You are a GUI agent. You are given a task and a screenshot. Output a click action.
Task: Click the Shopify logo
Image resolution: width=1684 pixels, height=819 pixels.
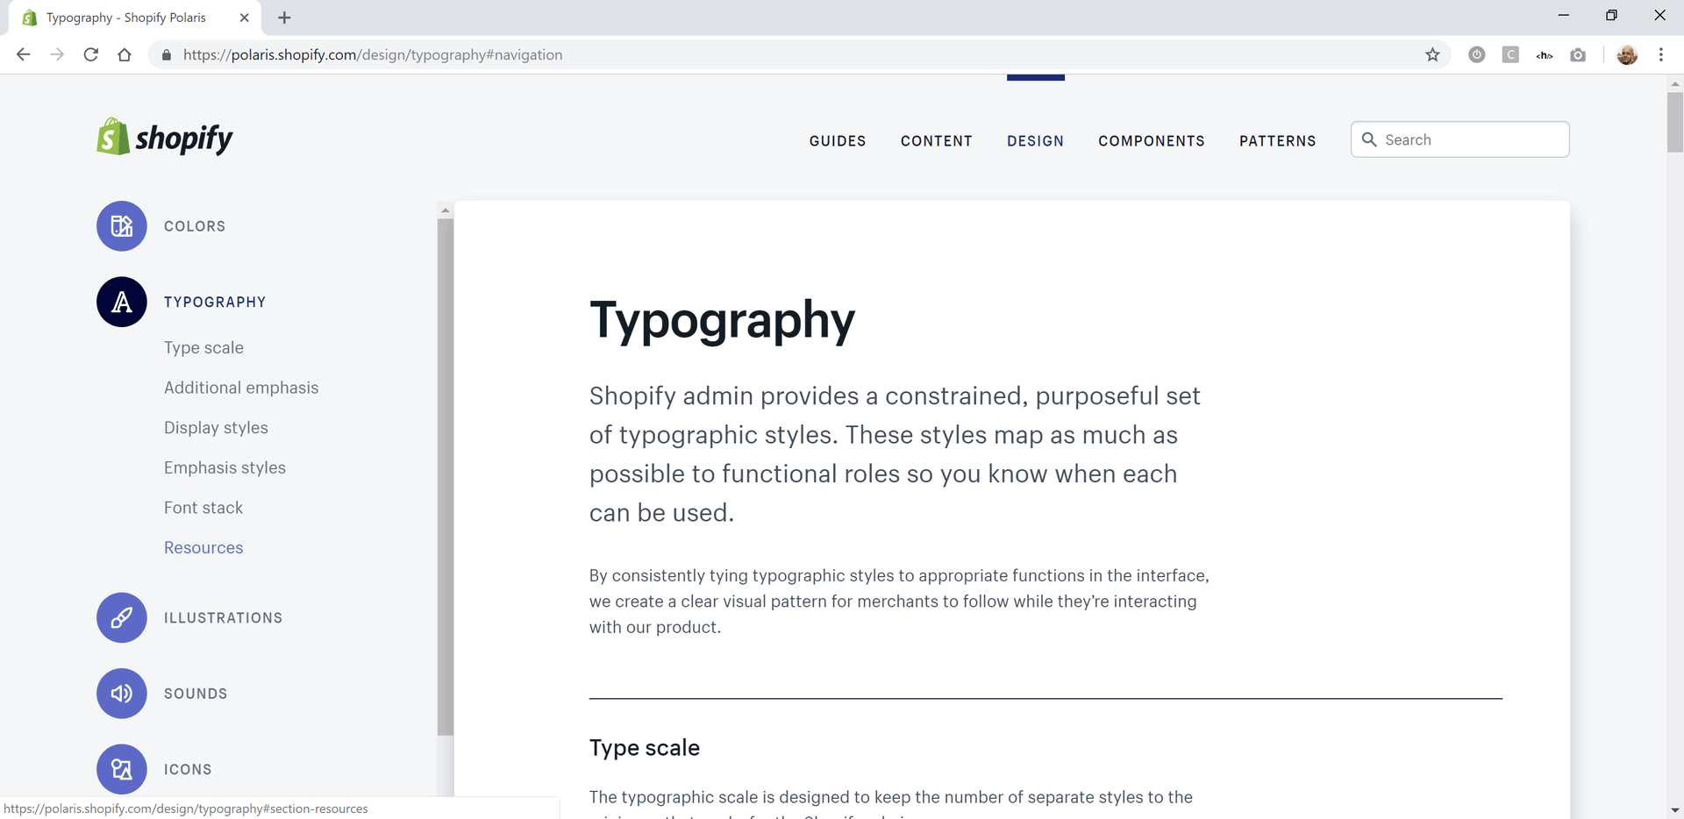(x=165, y=137)
